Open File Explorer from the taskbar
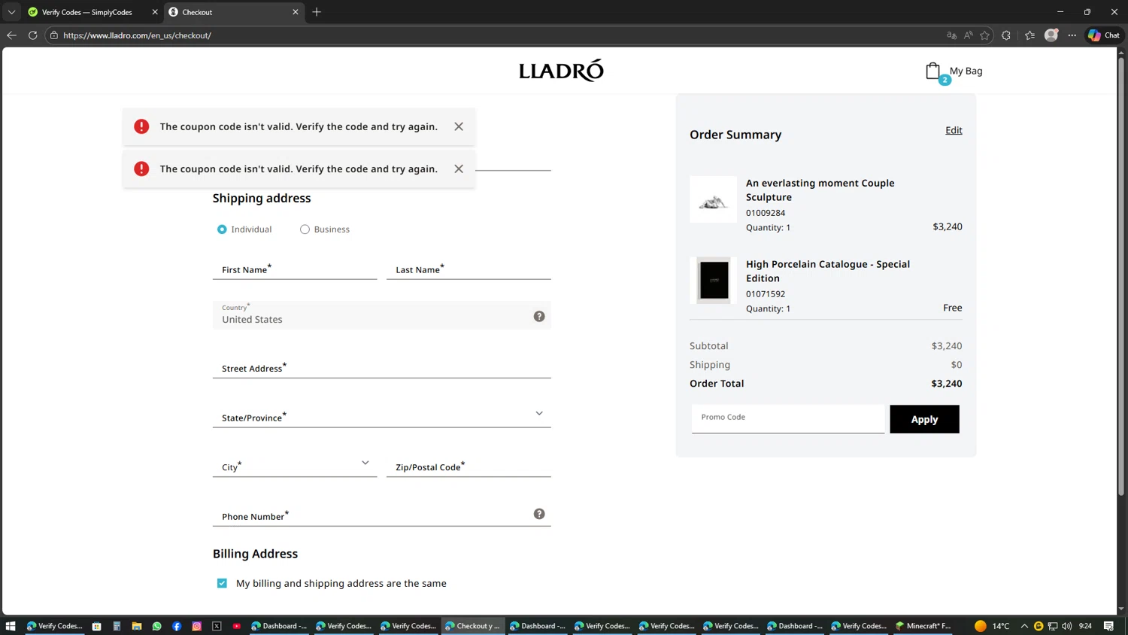 pos(137,626)
